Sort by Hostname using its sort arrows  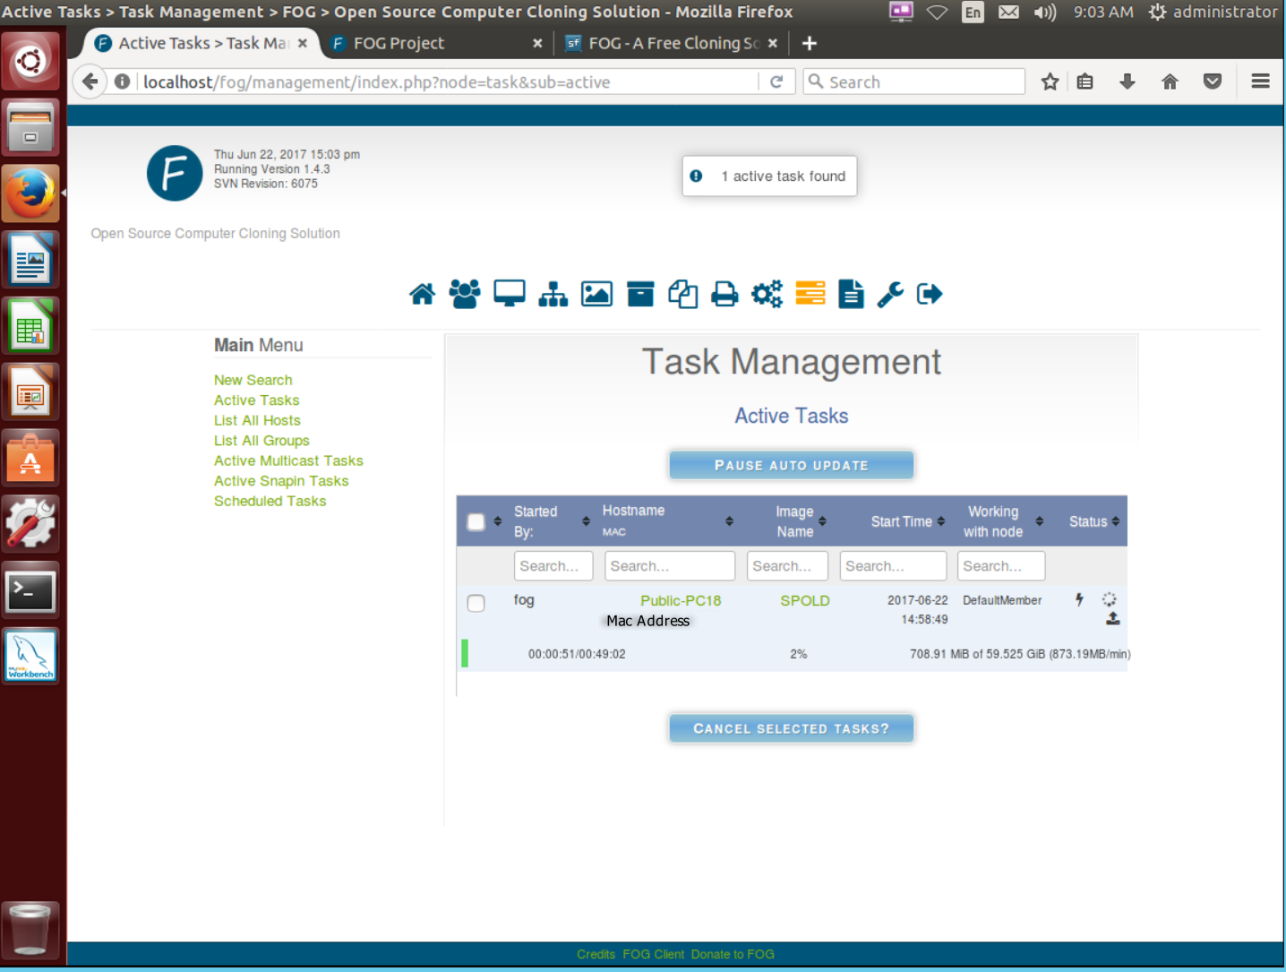click(x=730, y=520)
